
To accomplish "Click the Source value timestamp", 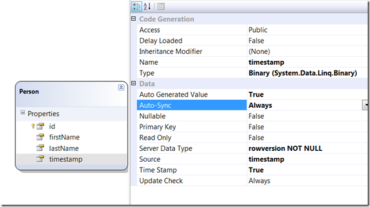I will click(267, 159).
